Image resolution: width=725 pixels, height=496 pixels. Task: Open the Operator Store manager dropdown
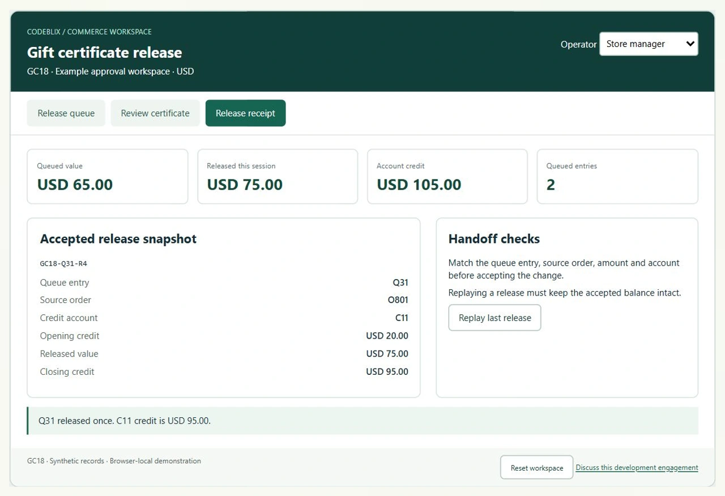649,44
